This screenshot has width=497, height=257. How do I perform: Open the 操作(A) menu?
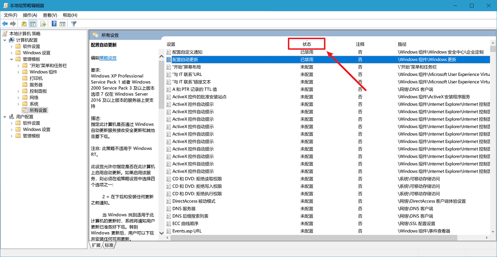click(x=30, y=15)
